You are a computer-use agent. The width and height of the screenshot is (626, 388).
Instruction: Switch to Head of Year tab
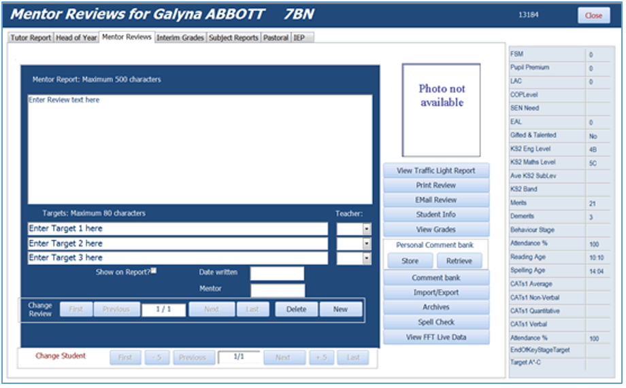(x=76, y=37)
